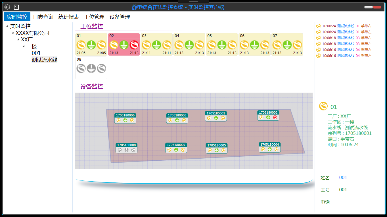Click the green ground icon on device 1705180006
The height and width of the screenshot is (217, 387).
click(125, 120)
